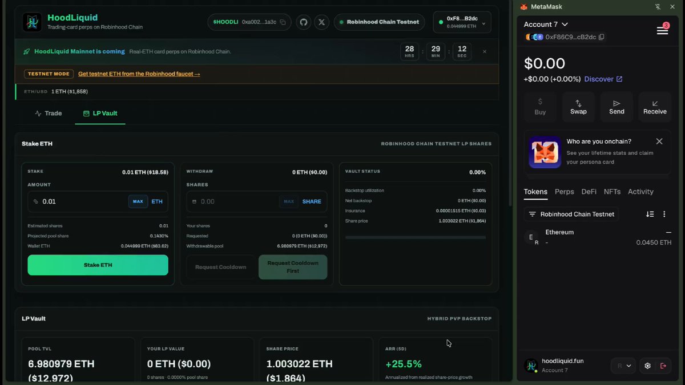
Task: Open the HoodLiquid GitHub repository icon
Action: click(304, 22)
